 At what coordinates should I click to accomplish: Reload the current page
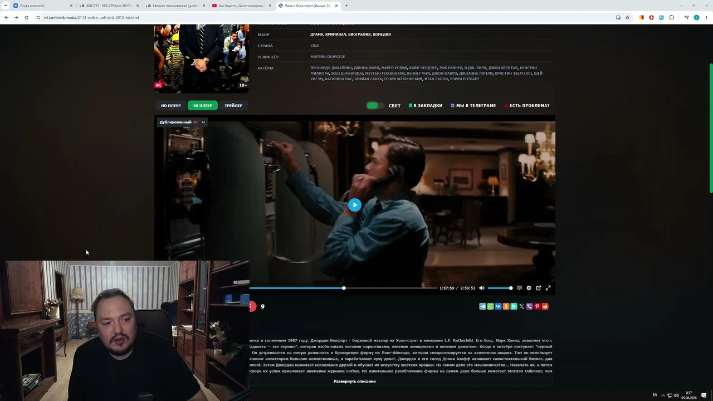(26, 17)
